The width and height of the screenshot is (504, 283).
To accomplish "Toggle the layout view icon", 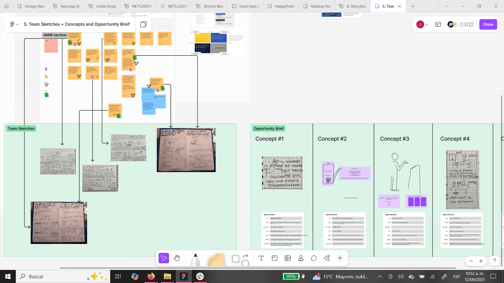I will 438,24.
